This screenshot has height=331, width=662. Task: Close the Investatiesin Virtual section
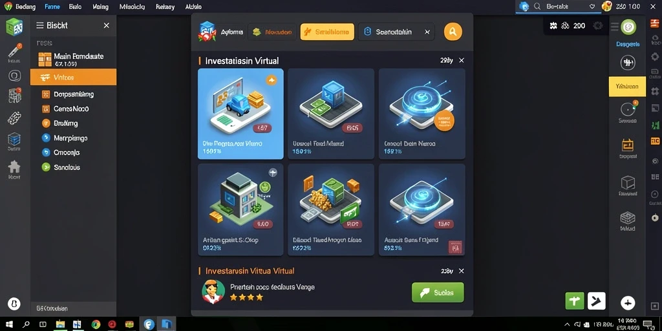pos(462,60)
